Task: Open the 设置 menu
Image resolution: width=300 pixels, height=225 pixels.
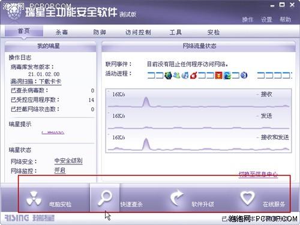Action: click(266, 19)
